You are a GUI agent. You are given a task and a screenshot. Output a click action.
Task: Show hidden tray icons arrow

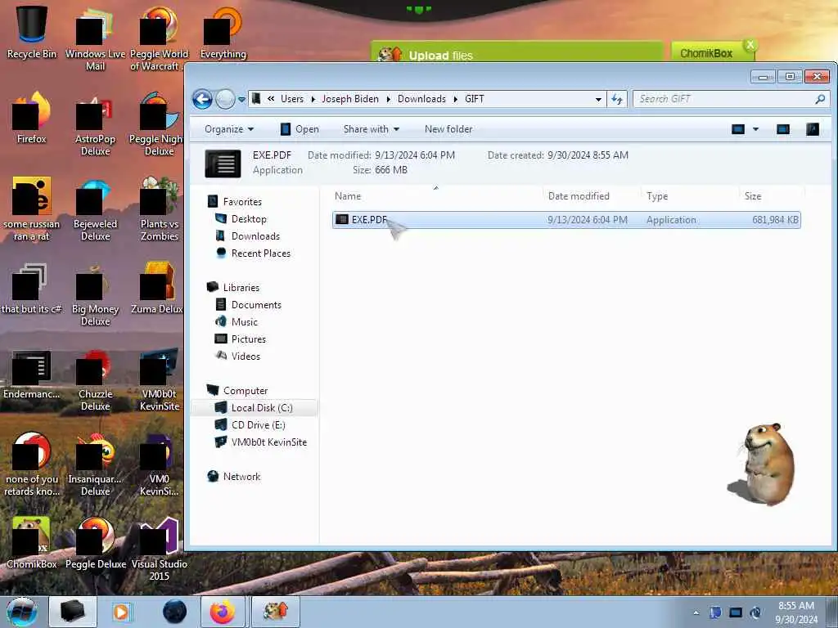(696, 613)
